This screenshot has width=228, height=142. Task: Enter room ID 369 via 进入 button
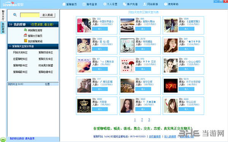tap(187, 49)
